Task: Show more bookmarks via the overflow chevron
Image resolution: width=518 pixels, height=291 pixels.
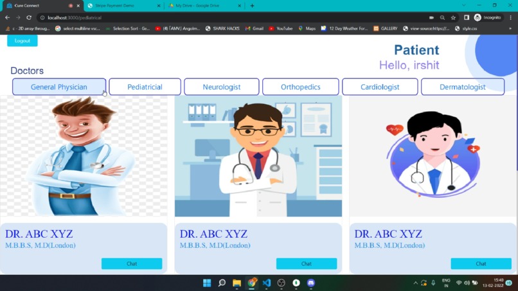Action: click(x=510, y=28)
